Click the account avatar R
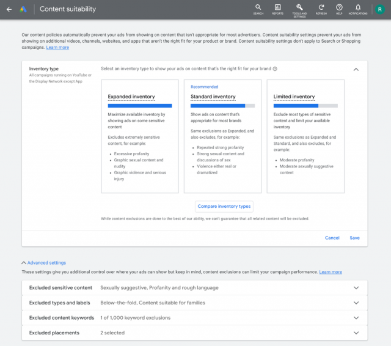This screenshot has width=391, height=346. point(379,9)
